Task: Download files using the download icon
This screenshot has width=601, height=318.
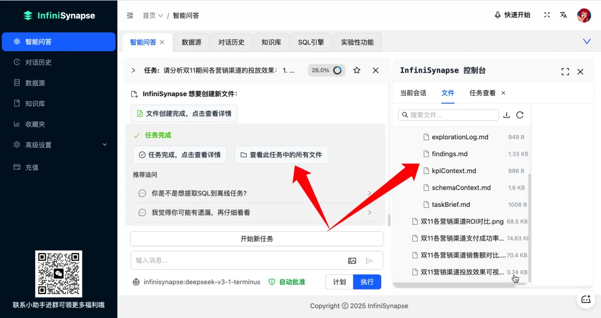Action: tap(506, 115)
